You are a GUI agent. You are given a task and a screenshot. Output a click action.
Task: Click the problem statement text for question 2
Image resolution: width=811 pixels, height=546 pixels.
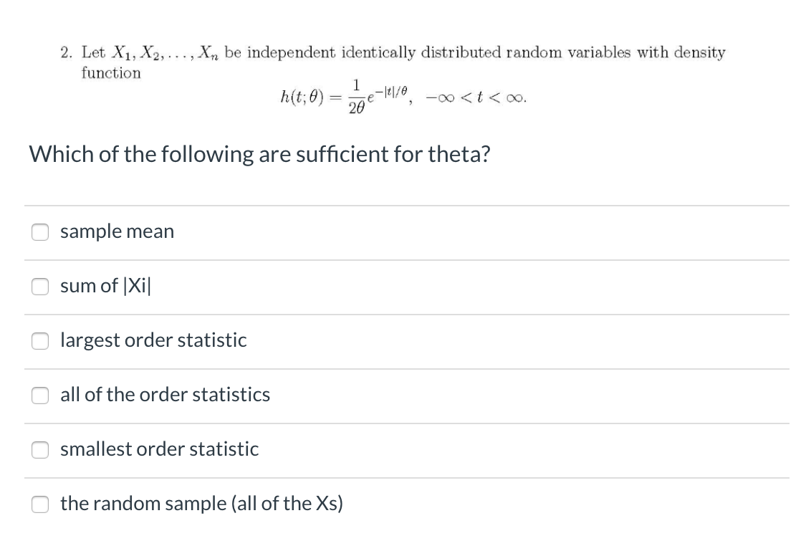point(392,52)
